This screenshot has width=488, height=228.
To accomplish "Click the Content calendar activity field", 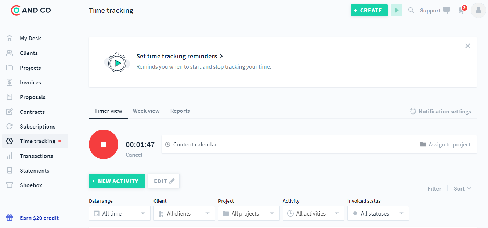I will (290, 144).
